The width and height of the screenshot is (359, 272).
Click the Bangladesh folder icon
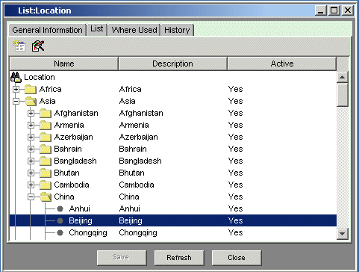tap(46, 161)
